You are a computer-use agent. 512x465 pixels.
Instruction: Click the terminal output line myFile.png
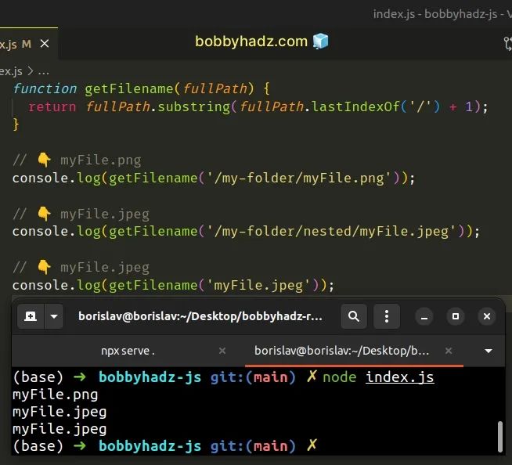click(x=55, y=395)
